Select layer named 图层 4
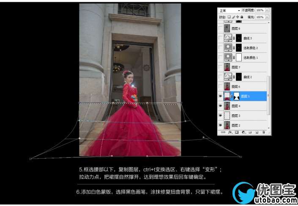 point(236,106)
